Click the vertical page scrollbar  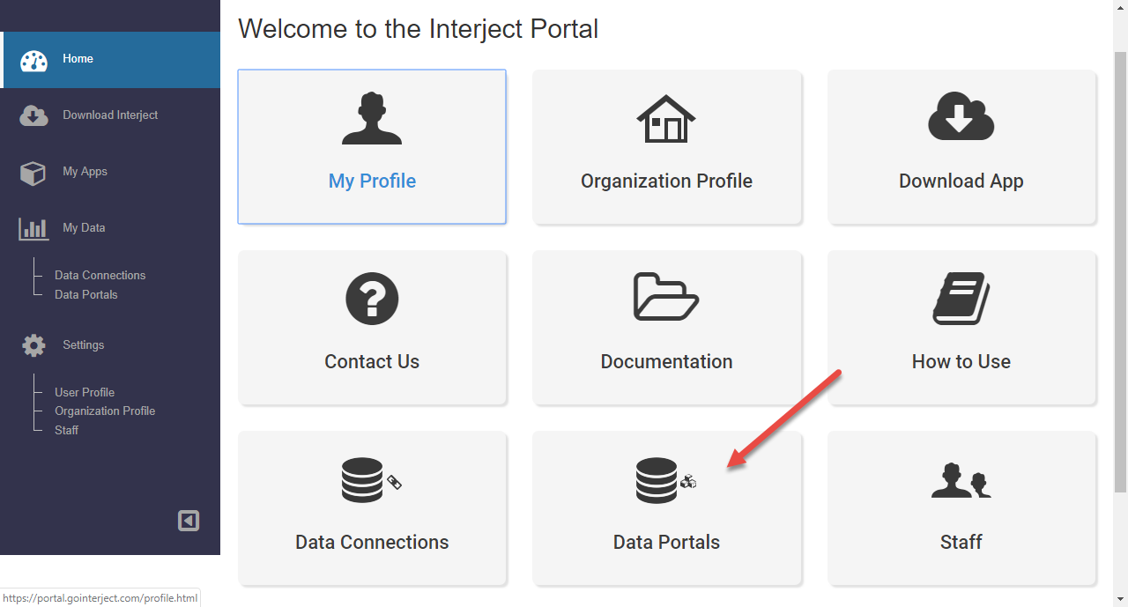coord(1120,271)
